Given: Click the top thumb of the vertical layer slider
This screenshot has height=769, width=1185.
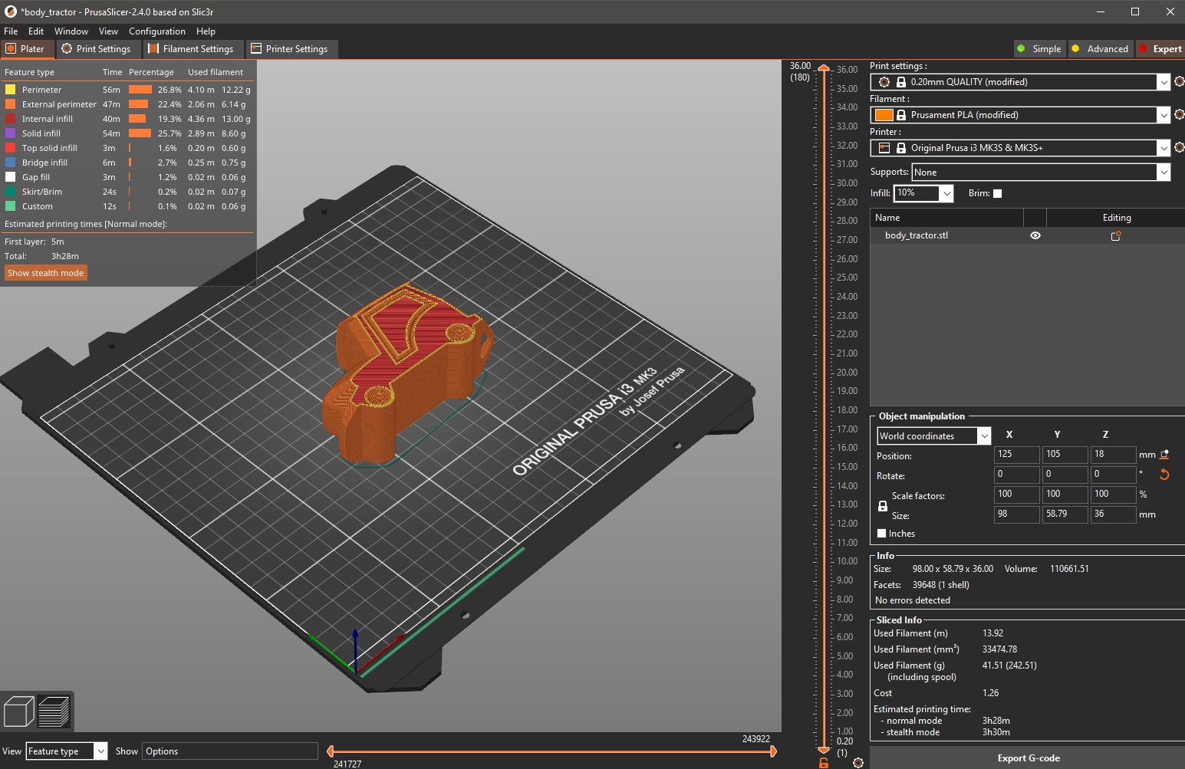Looking at the screenshot, I should [x=824, y=68].
